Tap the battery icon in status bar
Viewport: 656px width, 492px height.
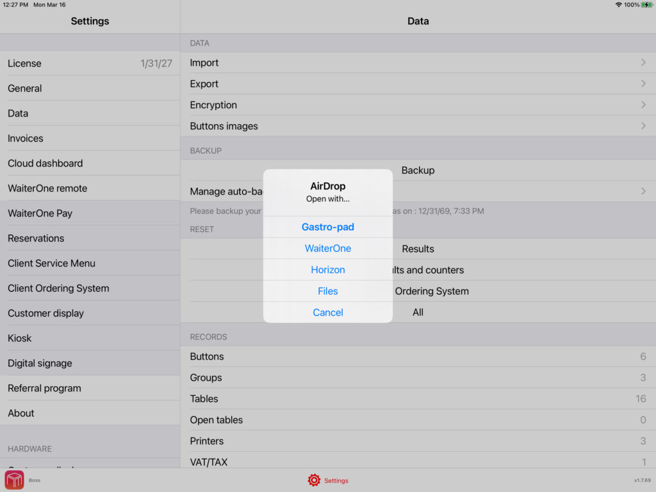646,4
